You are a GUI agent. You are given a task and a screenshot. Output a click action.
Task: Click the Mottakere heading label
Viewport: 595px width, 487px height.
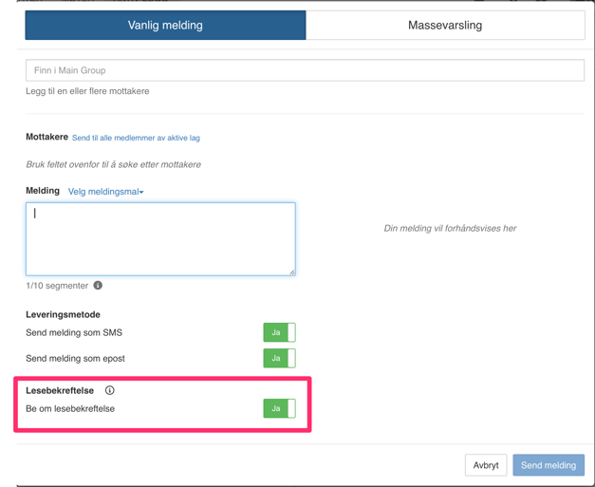[x=46, y=137]
